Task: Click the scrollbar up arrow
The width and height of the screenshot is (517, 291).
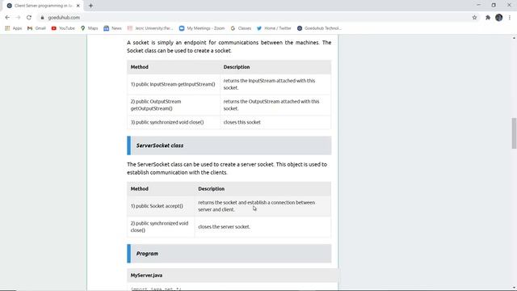Action: coord(514,38)
